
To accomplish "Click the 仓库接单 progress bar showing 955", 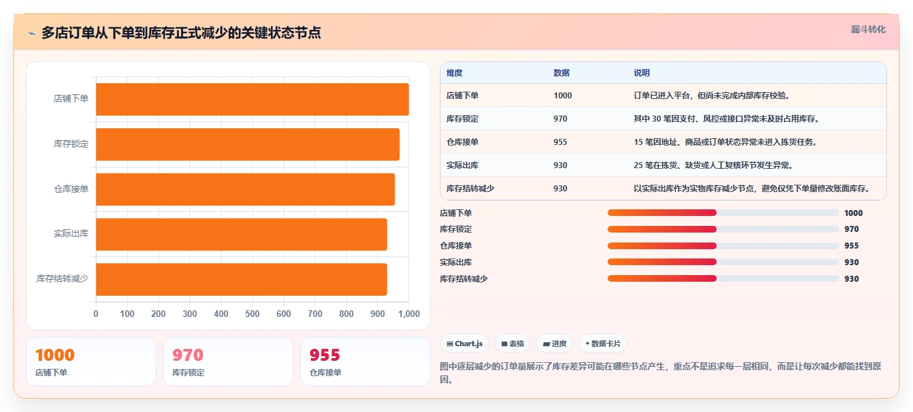I will [723, 246].
